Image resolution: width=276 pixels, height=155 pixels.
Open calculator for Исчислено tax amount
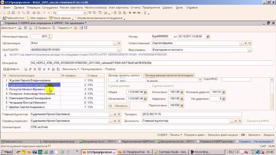182,92
